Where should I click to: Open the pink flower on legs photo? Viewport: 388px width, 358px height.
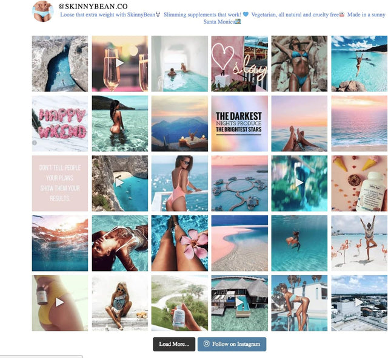click(179, 243)
